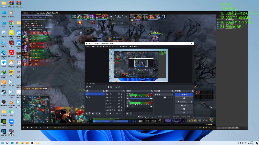The image size is (259, 145).
Task: Toggle the lock on the last source row
Action: 122,110
